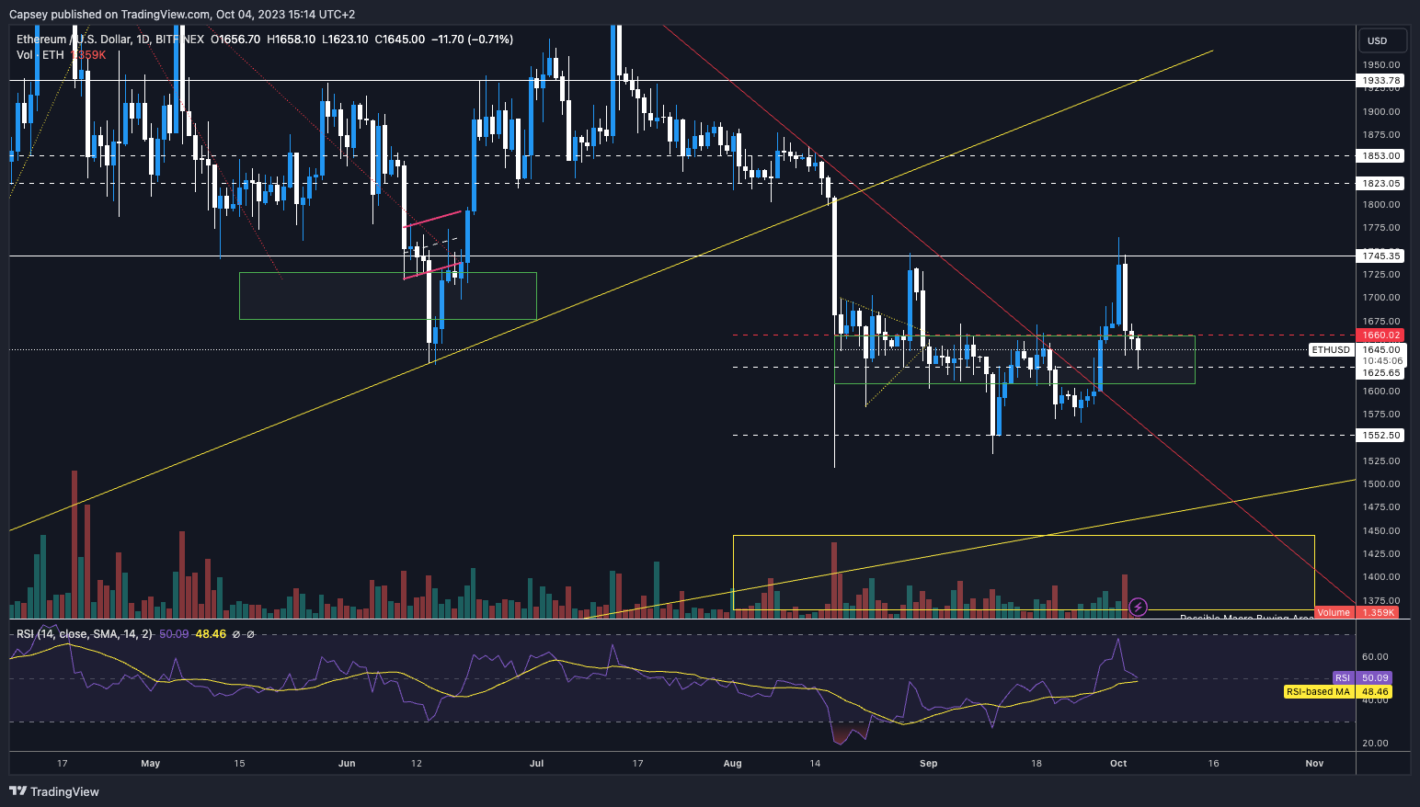Click the high price H1658.10 value
Viewport: 1420px width, 807px height.
[x=292, y=40]
